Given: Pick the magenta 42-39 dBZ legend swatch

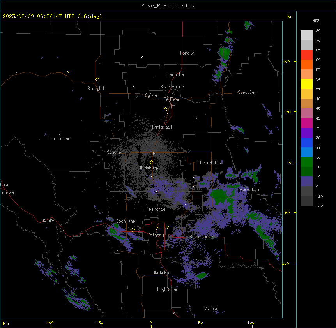Looking at the screenshot, I should pyautogui.click(x=306, y=123).
